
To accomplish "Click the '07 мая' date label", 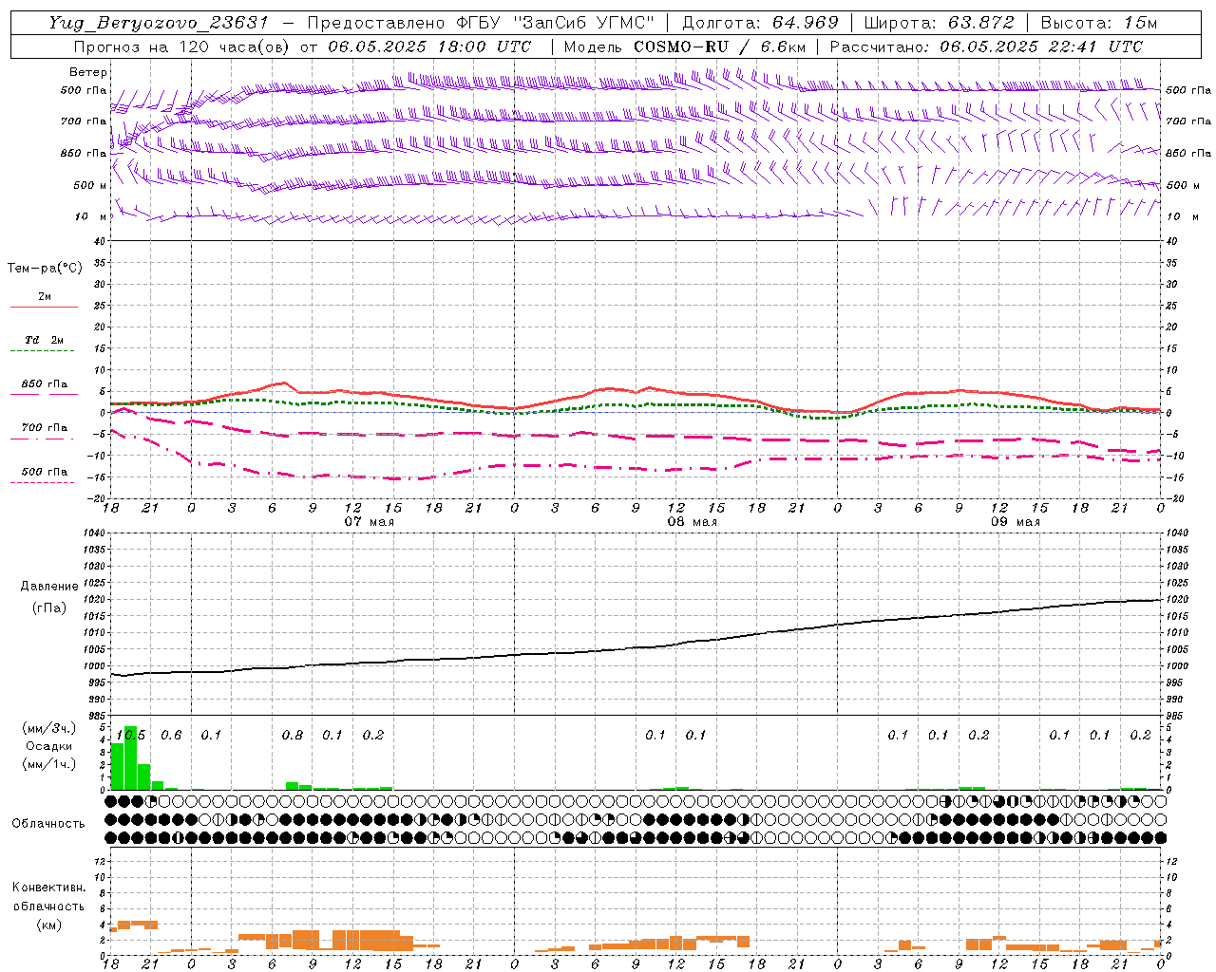I will point(369,522).
